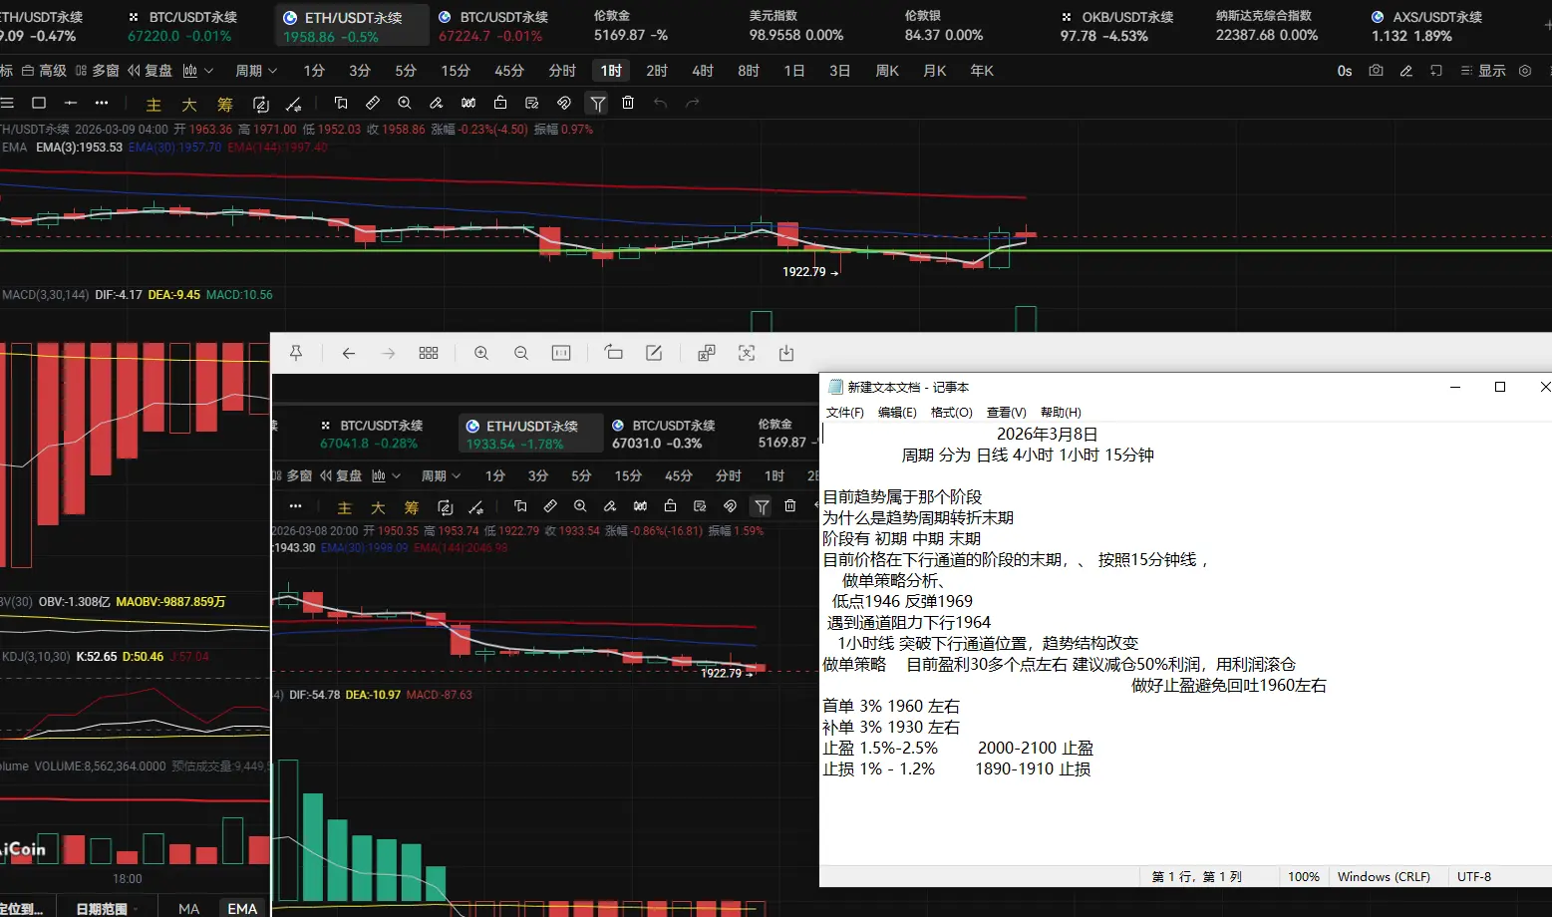The height and width of the screenshot is (917, 1552).
Task: Open the chart settings hexagon icon
Action: tap(1525, 71)
